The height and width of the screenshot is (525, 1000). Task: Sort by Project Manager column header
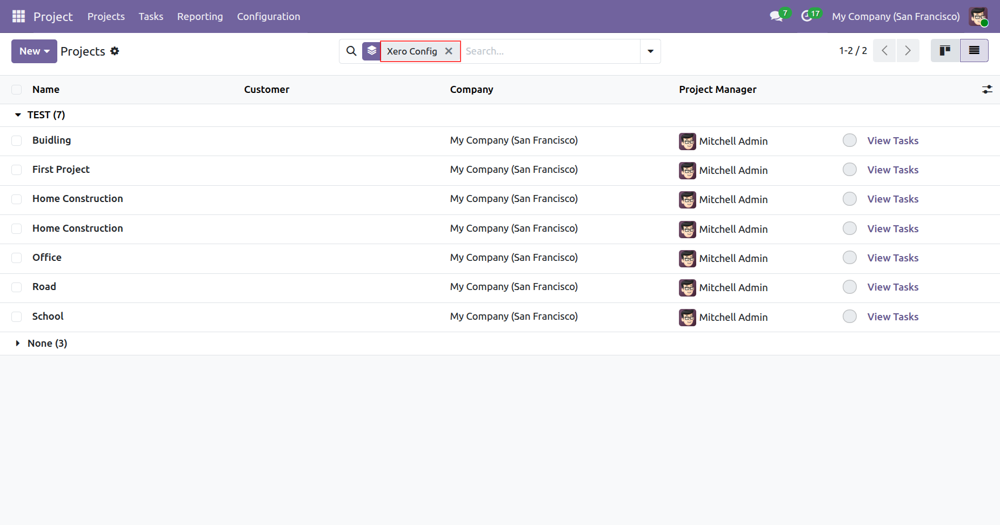tap(717, 90)
